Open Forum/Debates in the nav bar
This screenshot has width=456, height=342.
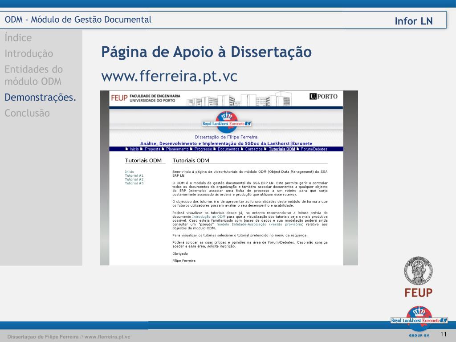click(314, 149)
